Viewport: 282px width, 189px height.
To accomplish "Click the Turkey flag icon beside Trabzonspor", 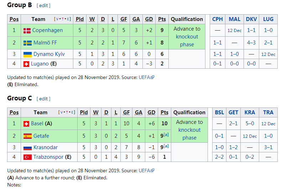I will coord(27,157).
